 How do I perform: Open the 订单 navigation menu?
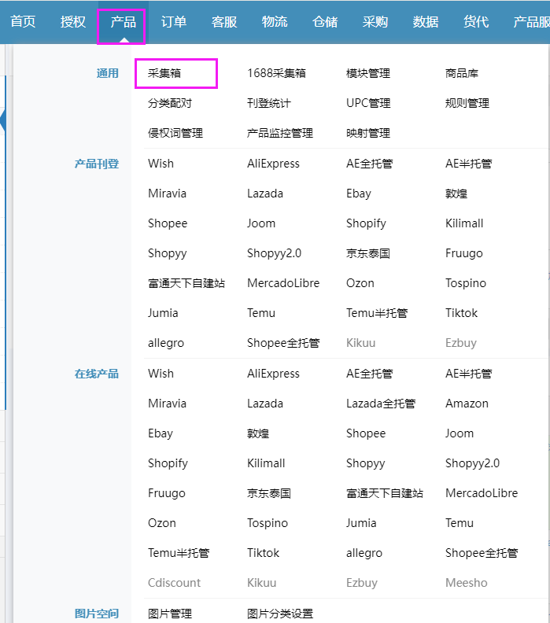click(174, 21)
